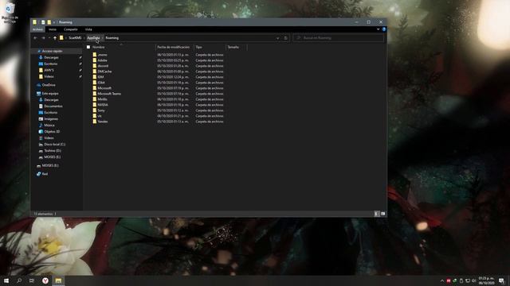Open recent locations dropdown arrow
The height and width of the screenshot is (286, 510).
pyautogui.click(x=49, y=38)
